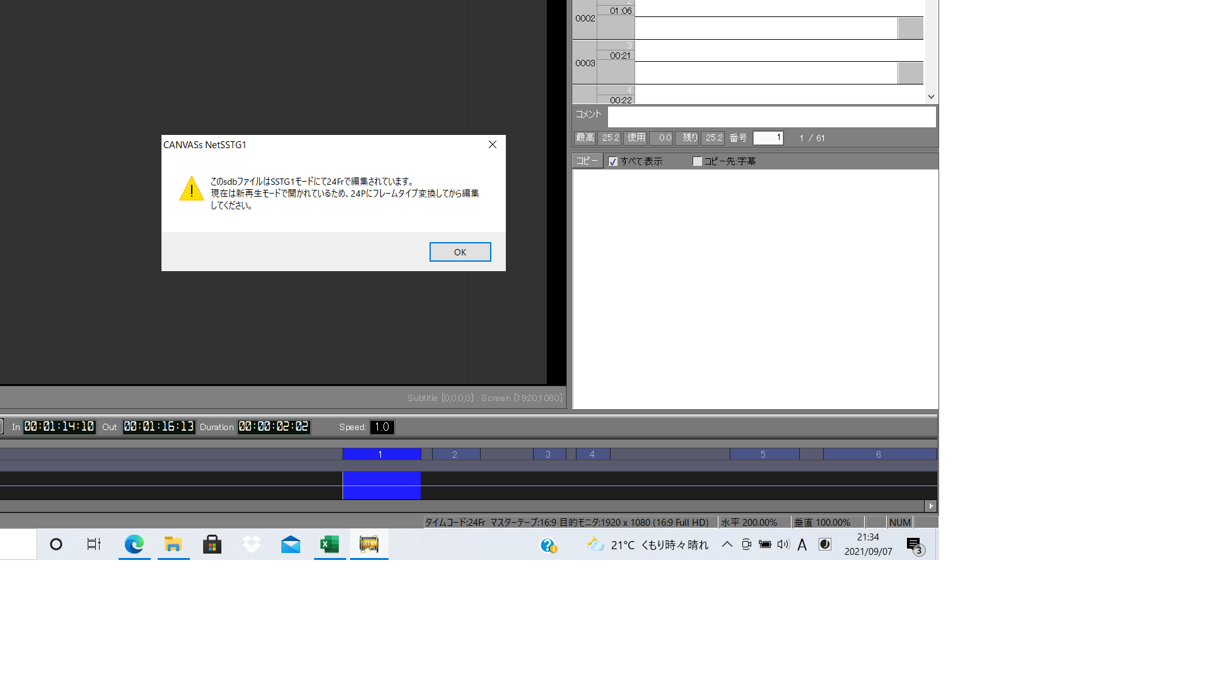Select subtitle segment 5 on timeline
The height and width of the screenshot is (681, 1211).
764,455
